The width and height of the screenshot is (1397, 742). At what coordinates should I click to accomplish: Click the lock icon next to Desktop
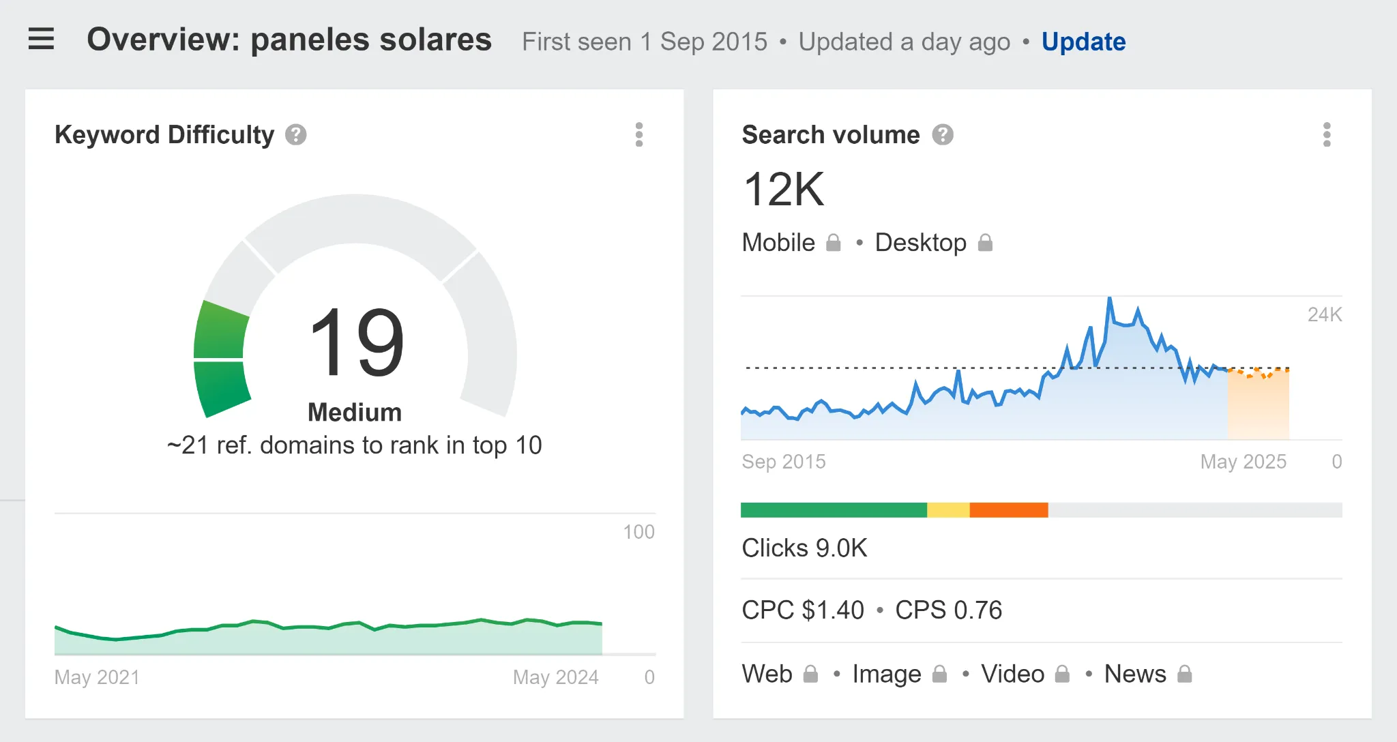tap(985, 242)
